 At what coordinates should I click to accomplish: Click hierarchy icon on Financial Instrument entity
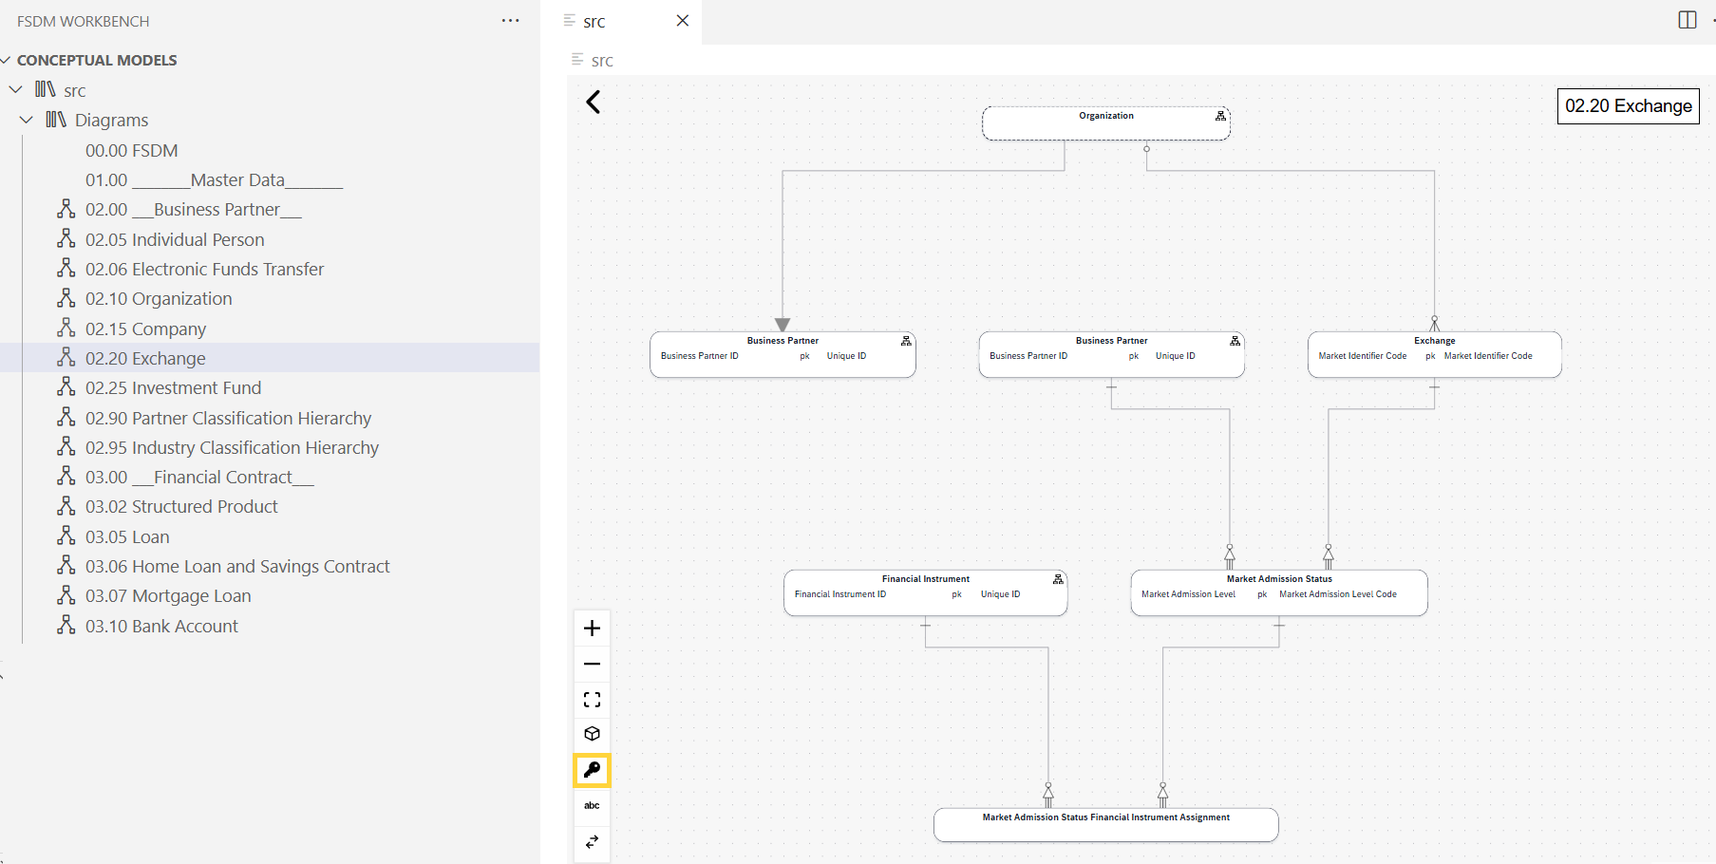tap(1058, 579)
